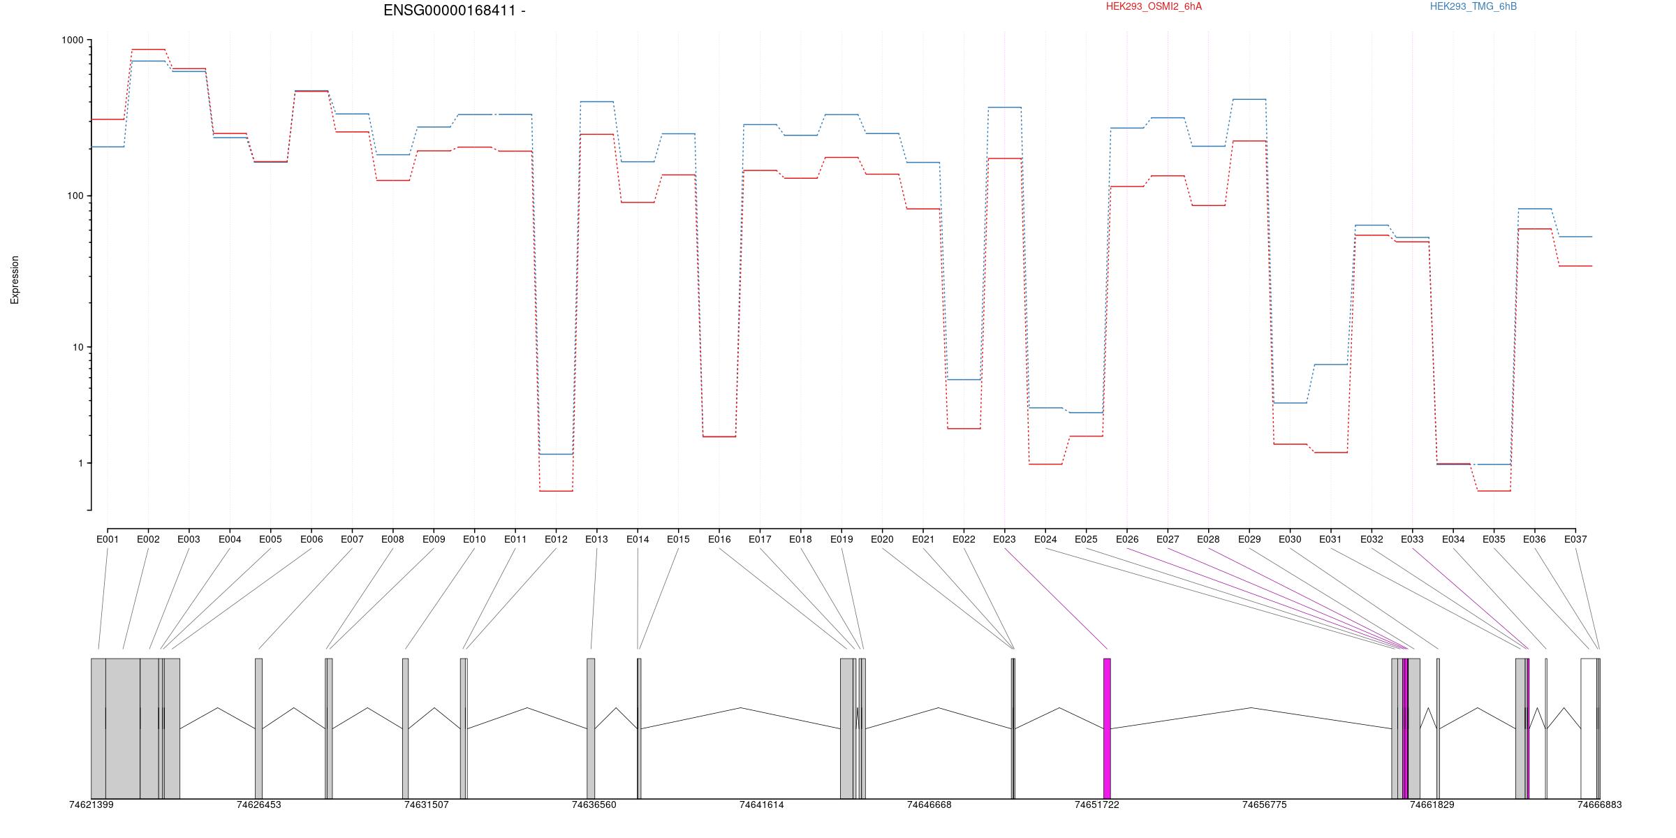The height and width of the screenshot is (838, 1676).
Task: Click genomic coordinate 74636560
Action: tap(594, 804)
